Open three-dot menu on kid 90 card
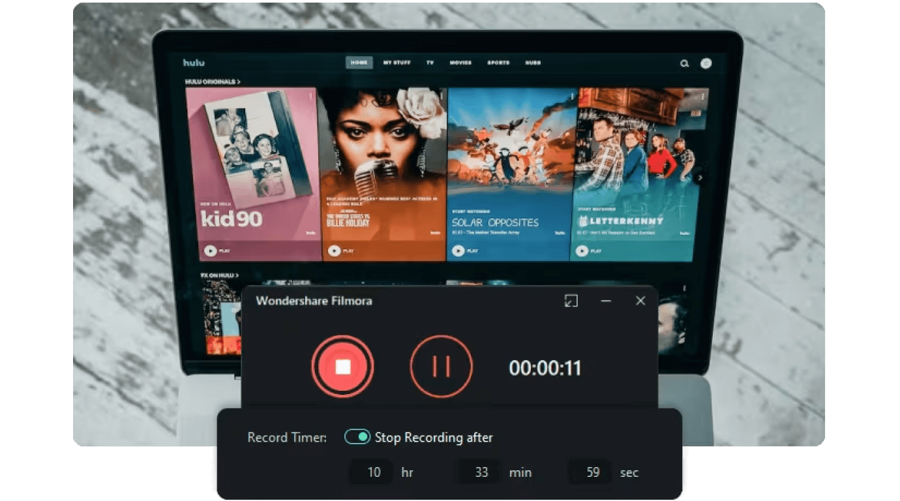The image size is (900, 501). coord(310,97)
